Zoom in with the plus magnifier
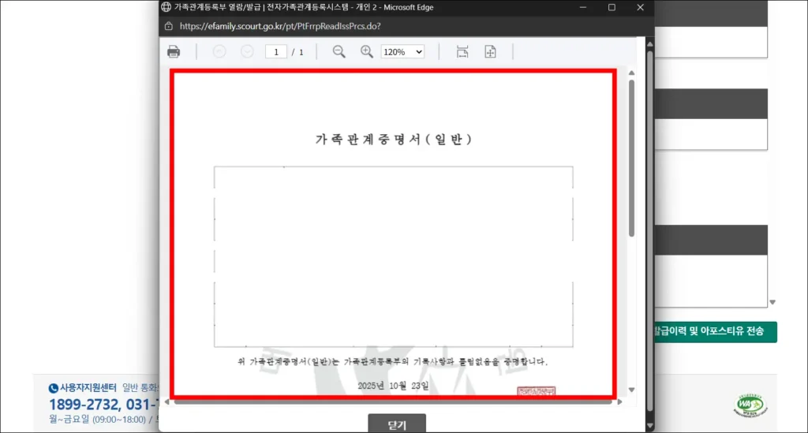The image size is (808, 433). 366,51
